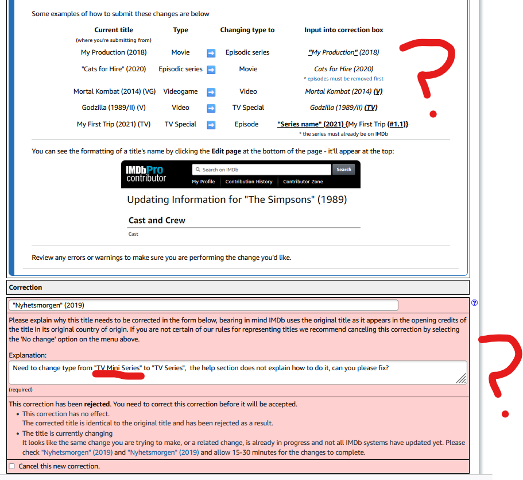523x480 pixels.
Task: Open the Contributor Zone tab
Action: coord(303,182)
